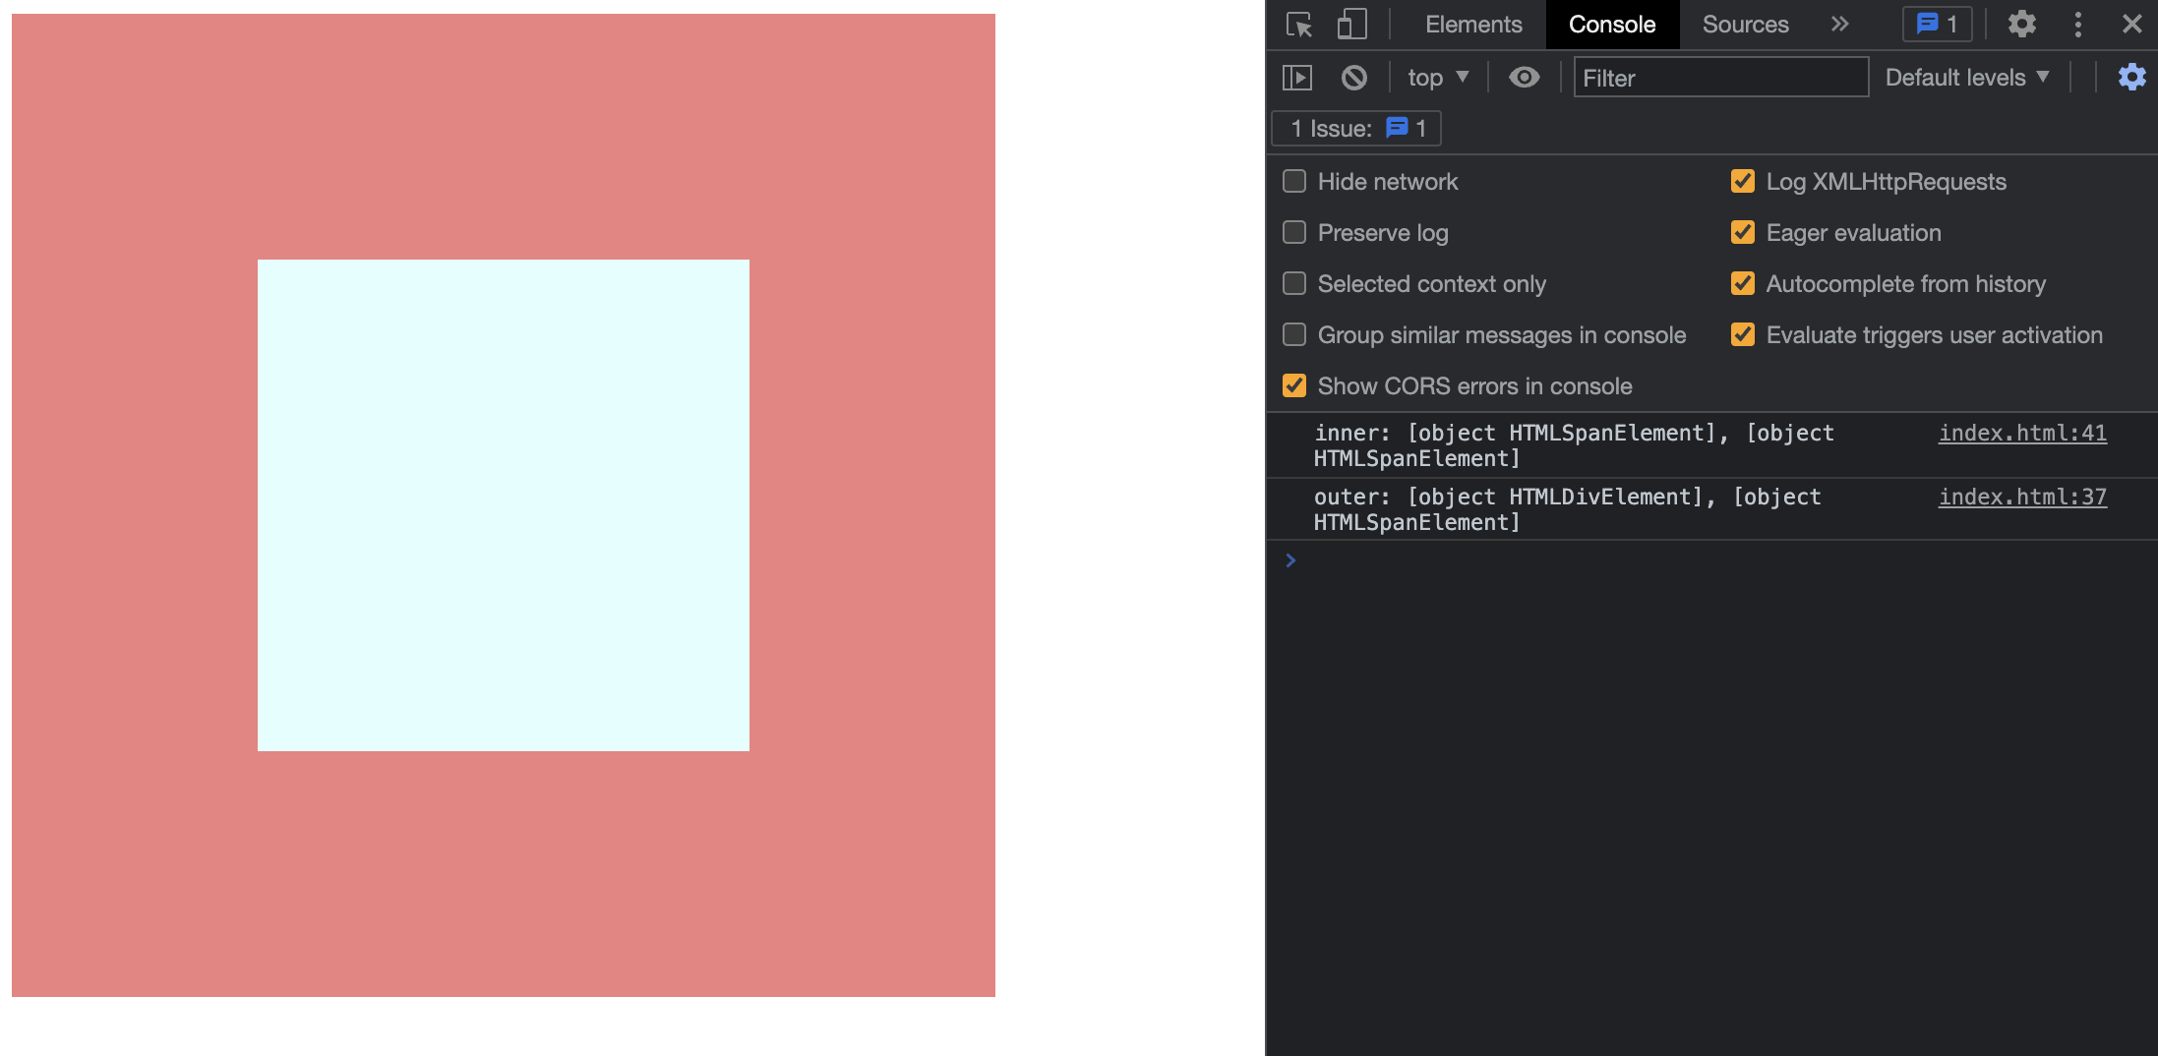Open the three-dot customize menu
The image size is (2158, 1056).
coord(2077,25)
